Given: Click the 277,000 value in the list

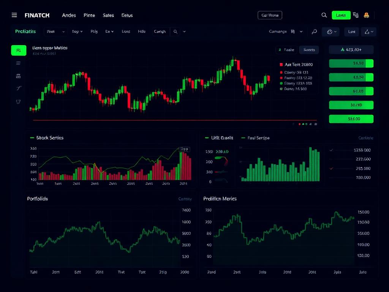Looking at the screenshot, I should 363,159.
